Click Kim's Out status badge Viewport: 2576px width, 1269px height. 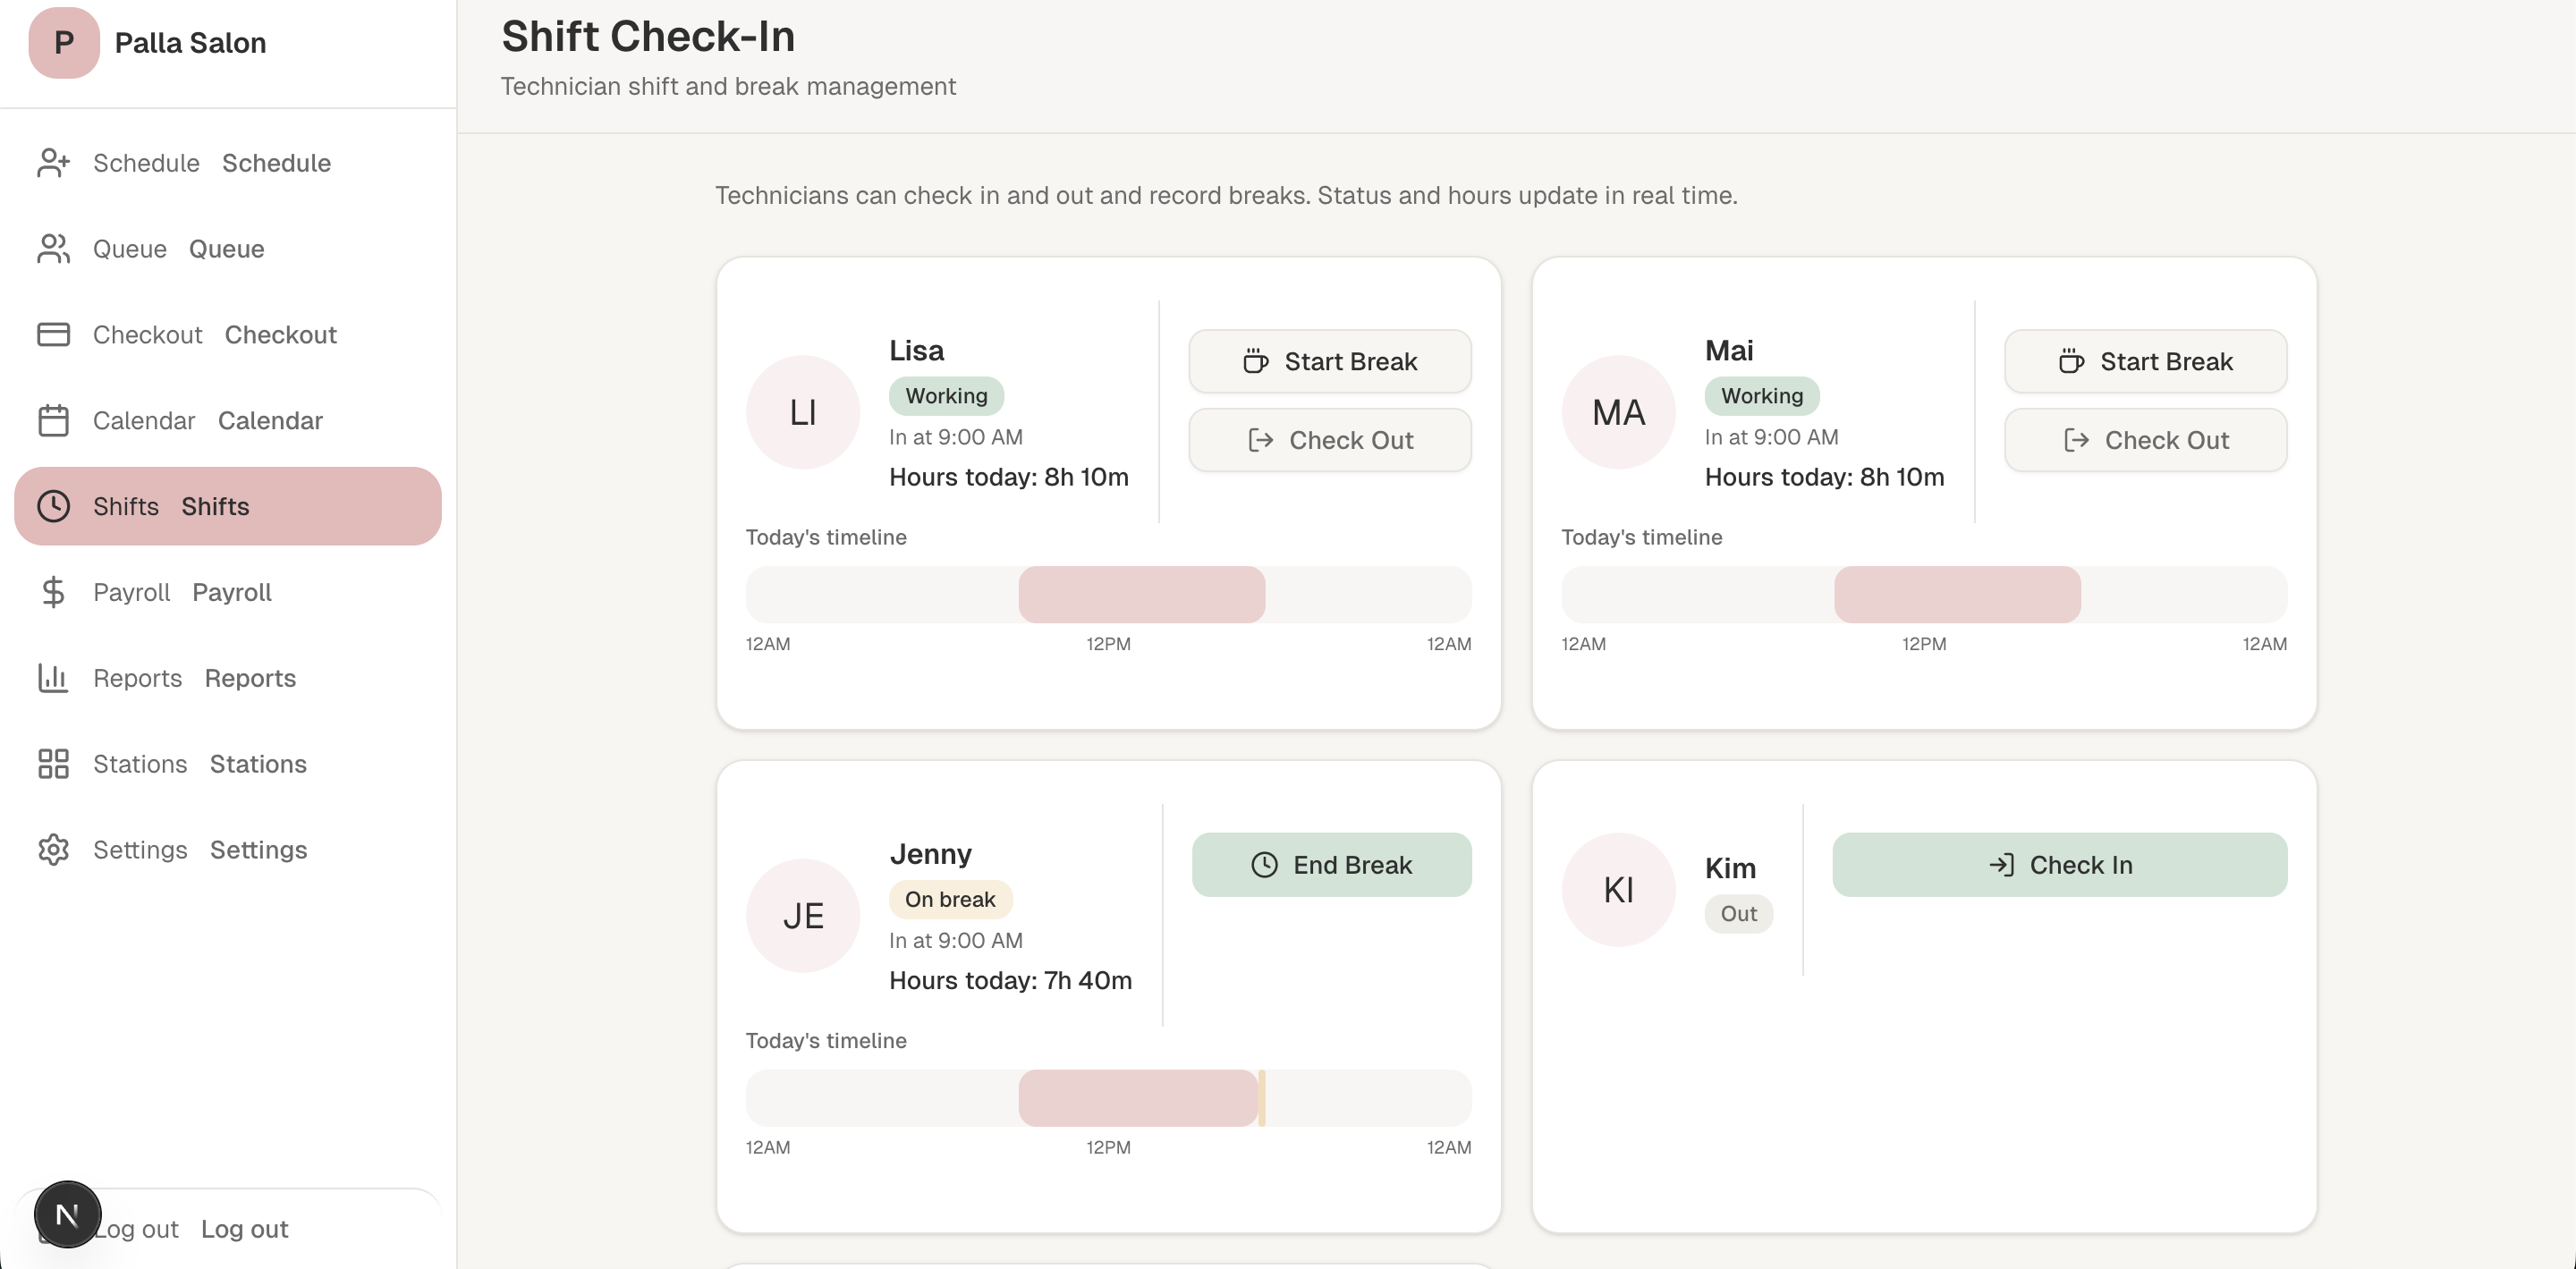[x=1739, y=914]
